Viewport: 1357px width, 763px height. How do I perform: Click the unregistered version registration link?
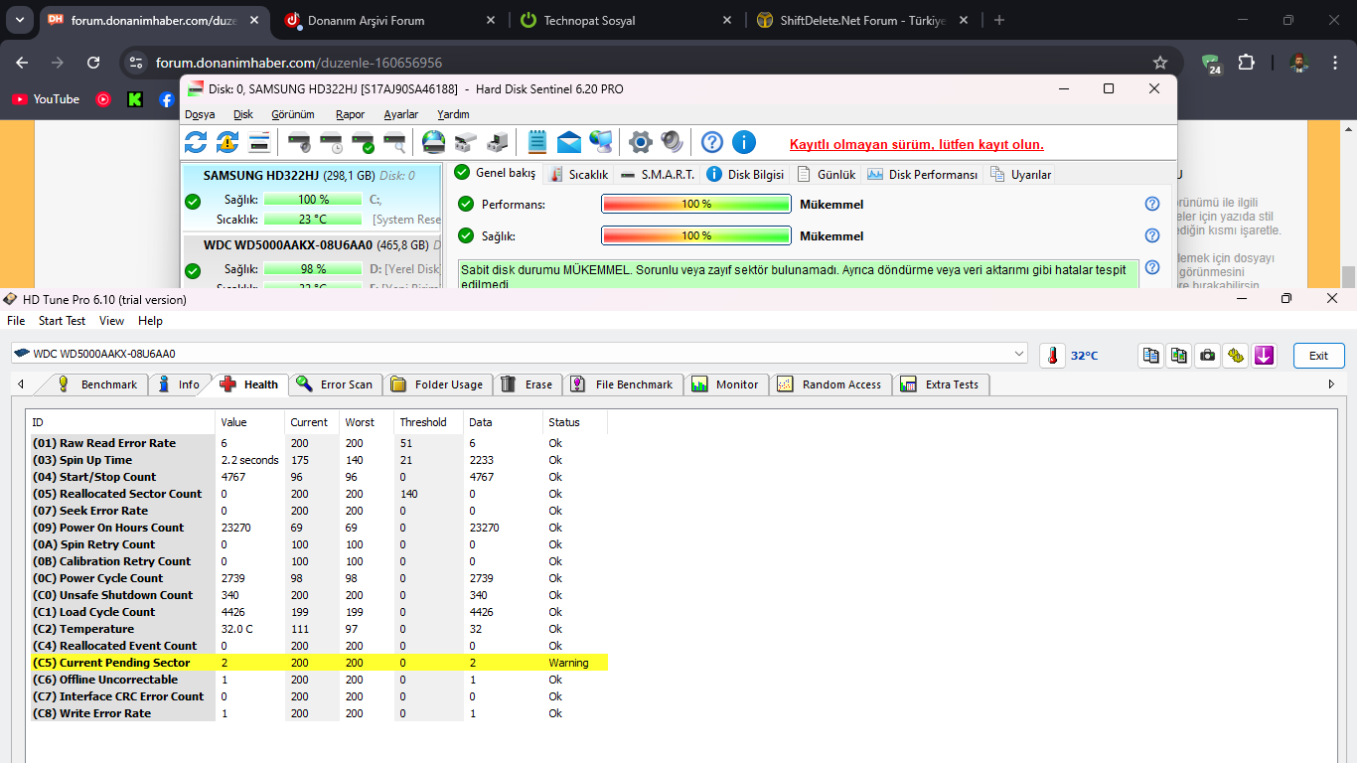917,144
